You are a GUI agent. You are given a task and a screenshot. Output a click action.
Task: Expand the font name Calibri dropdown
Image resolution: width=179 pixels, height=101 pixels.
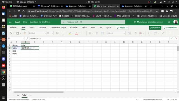pos(45,33)
